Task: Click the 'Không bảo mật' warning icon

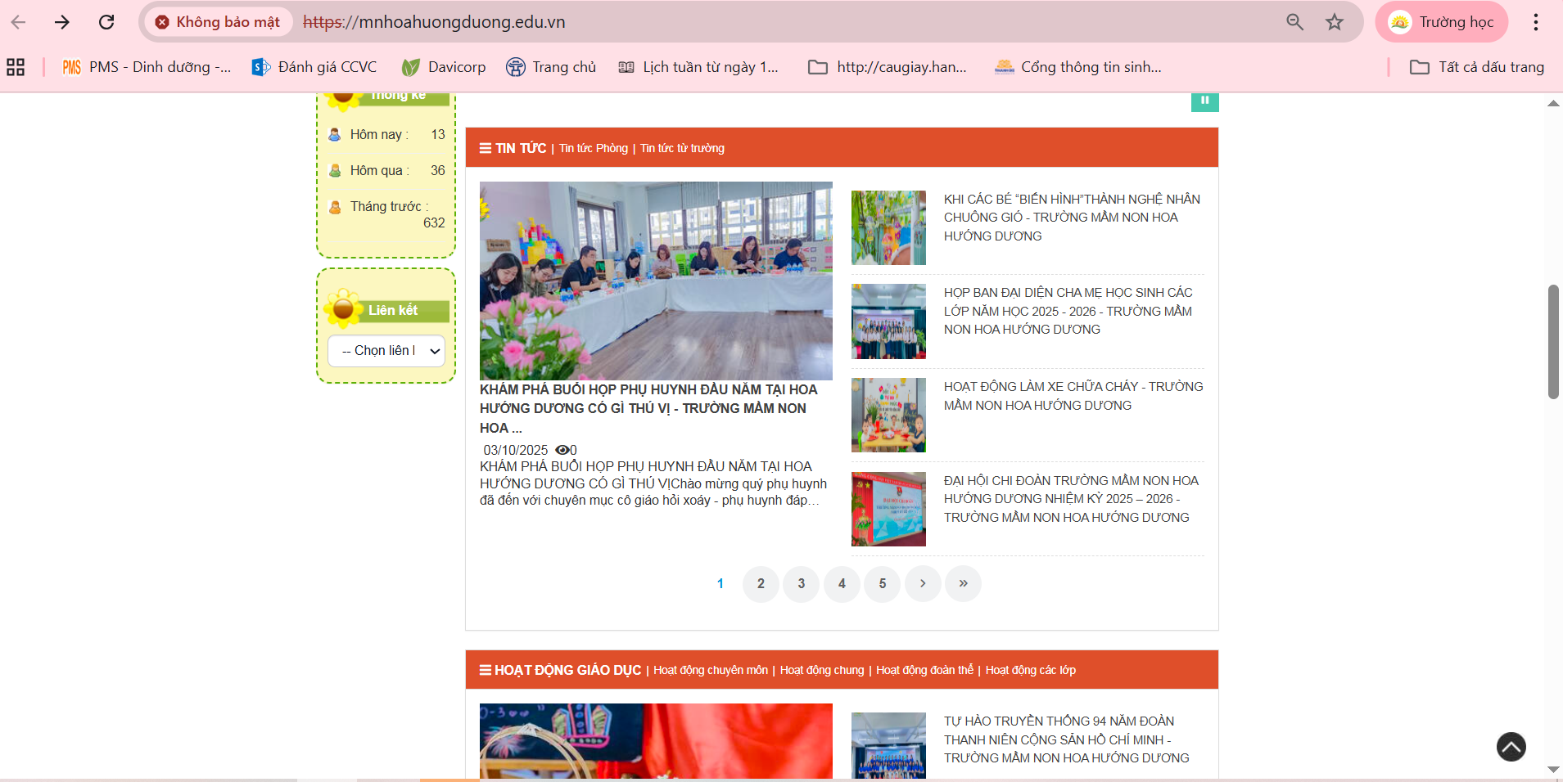Action: pyautogui.click(x=162, y=22)
